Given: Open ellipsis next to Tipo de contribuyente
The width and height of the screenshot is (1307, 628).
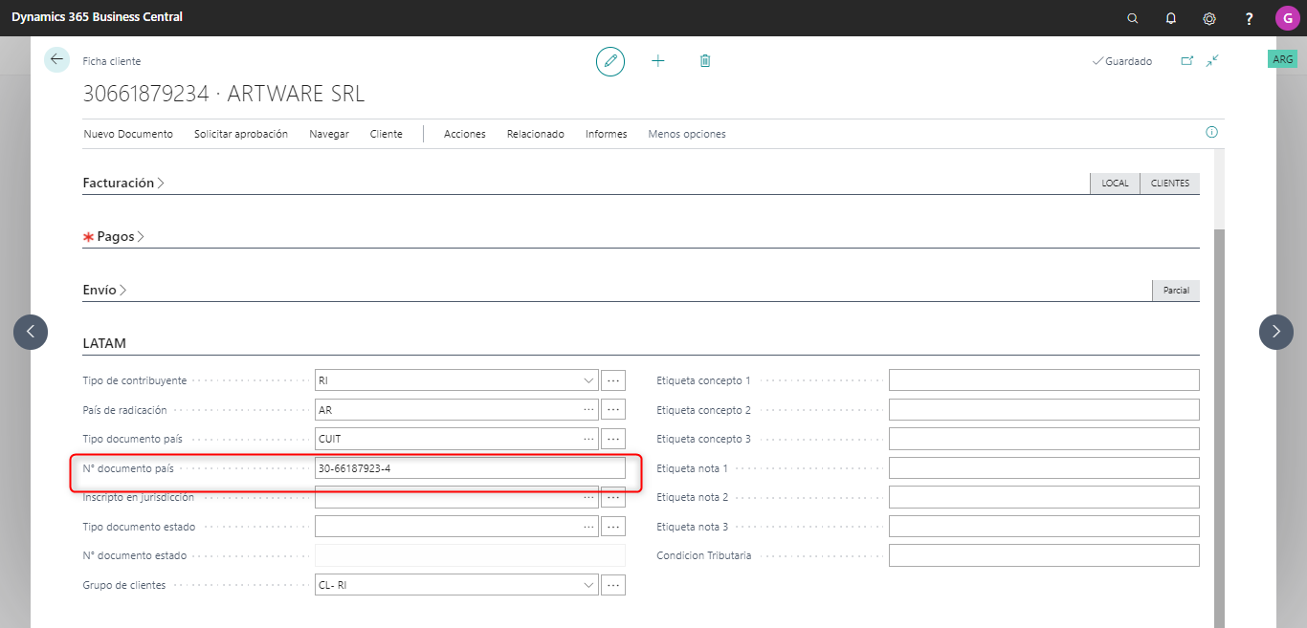Looking at the screenshot, I should coord(613,380).
